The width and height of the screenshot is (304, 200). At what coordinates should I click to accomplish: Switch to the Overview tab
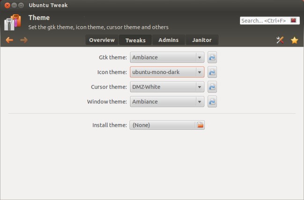coord(102,40)
